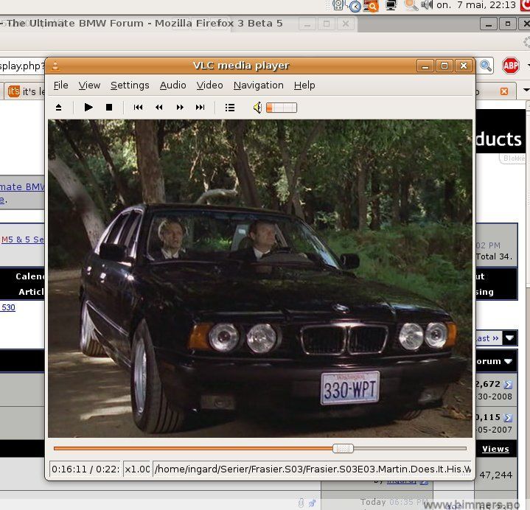The width and height of the screenshot is (530, 510).
Task: Mute audio via the speaker icon
Action: 257,108
